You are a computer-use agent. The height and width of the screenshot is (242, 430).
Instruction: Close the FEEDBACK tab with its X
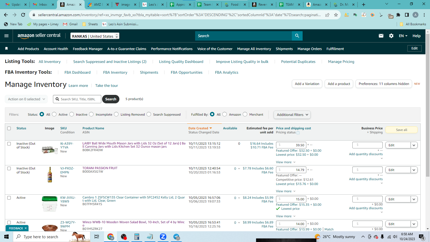tap(26, 228)
